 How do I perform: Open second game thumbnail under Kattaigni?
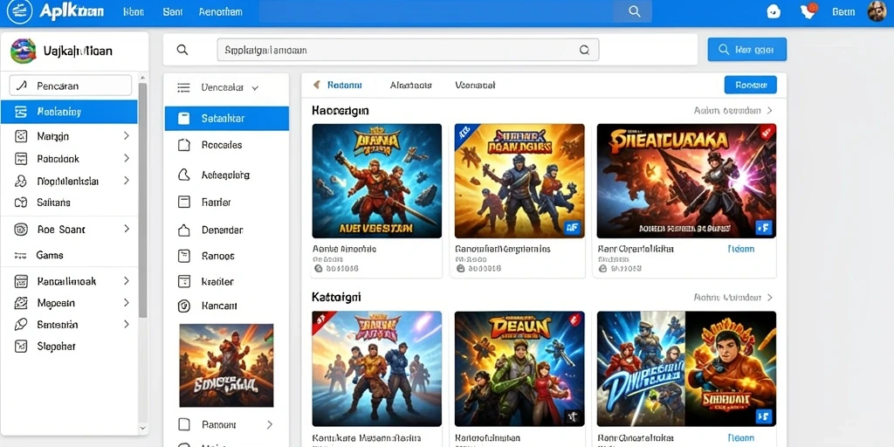[x=519, y=369]
